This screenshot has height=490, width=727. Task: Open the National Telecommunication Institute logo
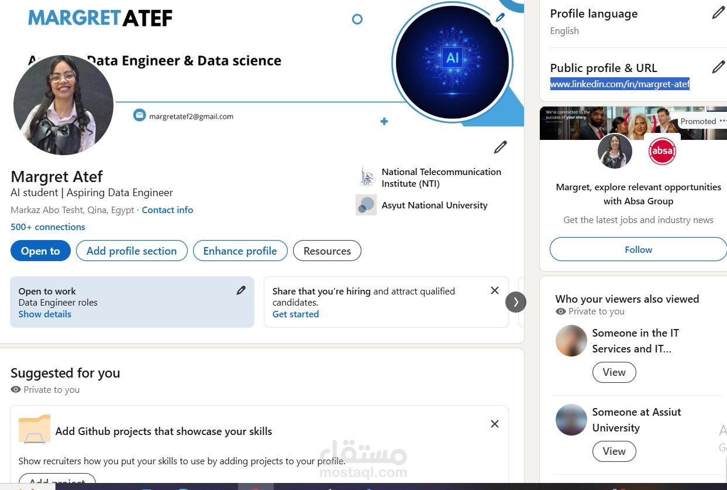pos(366,177)
